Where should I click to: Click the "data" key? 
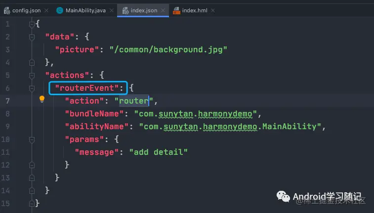pyautogui.click(x=60, y=36)
